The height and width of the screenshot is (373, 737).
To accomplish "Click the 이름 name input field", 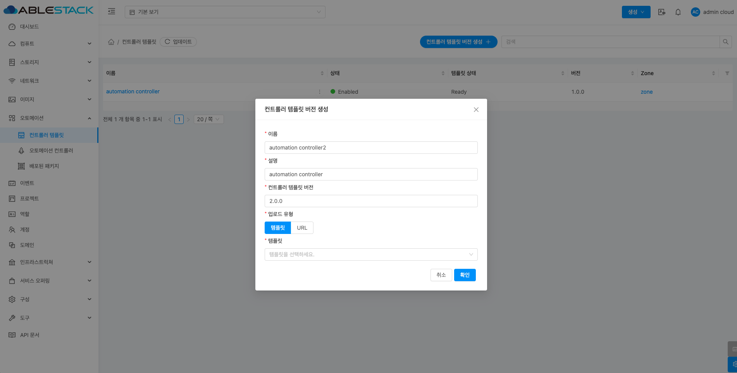I will point(371,148).
